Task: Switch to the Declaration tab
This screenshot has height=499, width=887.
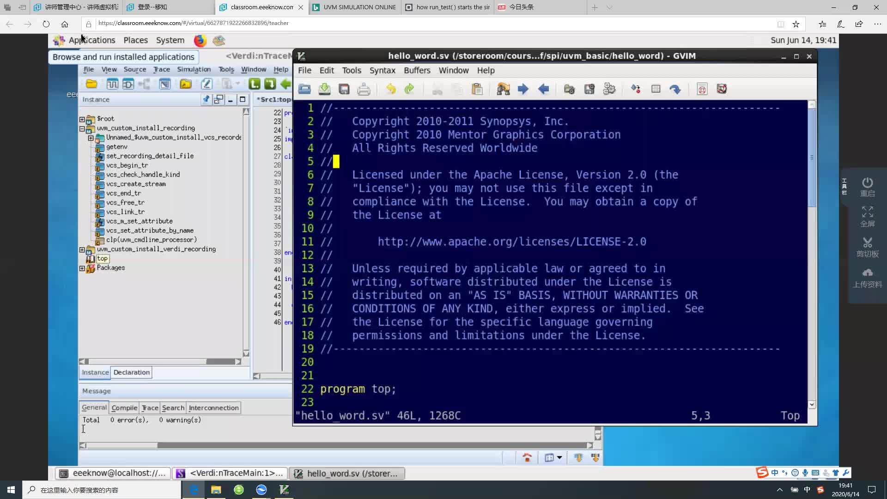Action: 131,372
